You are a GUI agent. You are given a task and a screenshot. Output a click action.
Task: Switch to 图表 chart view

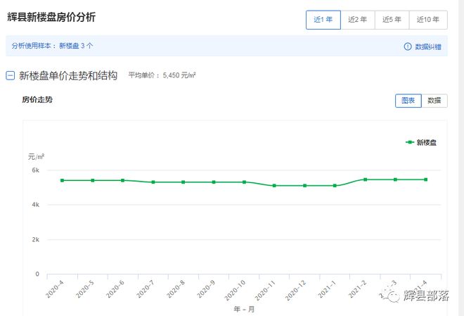(408, 101)
